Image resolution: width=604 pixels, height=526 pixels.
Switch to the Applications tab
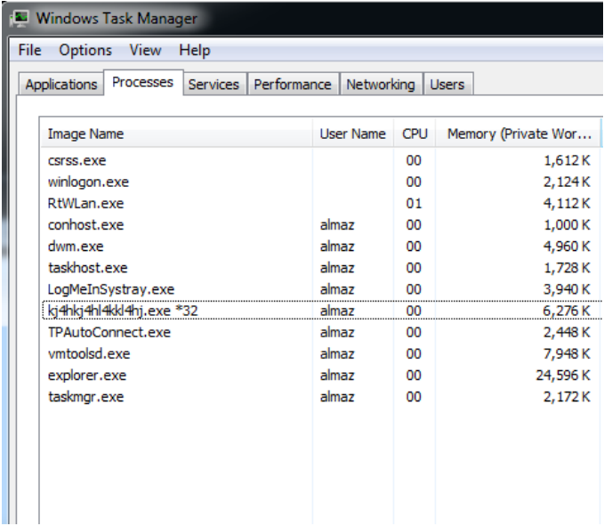[x=60, y=85]
